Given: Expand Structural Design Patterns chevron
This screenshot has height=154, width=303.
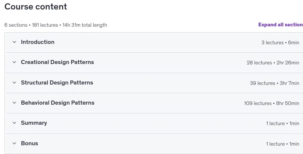Looking at the screenshot, I should pos(14,83).
